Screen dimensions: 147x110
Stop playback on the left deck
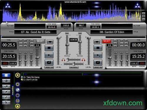pos(49,48)
